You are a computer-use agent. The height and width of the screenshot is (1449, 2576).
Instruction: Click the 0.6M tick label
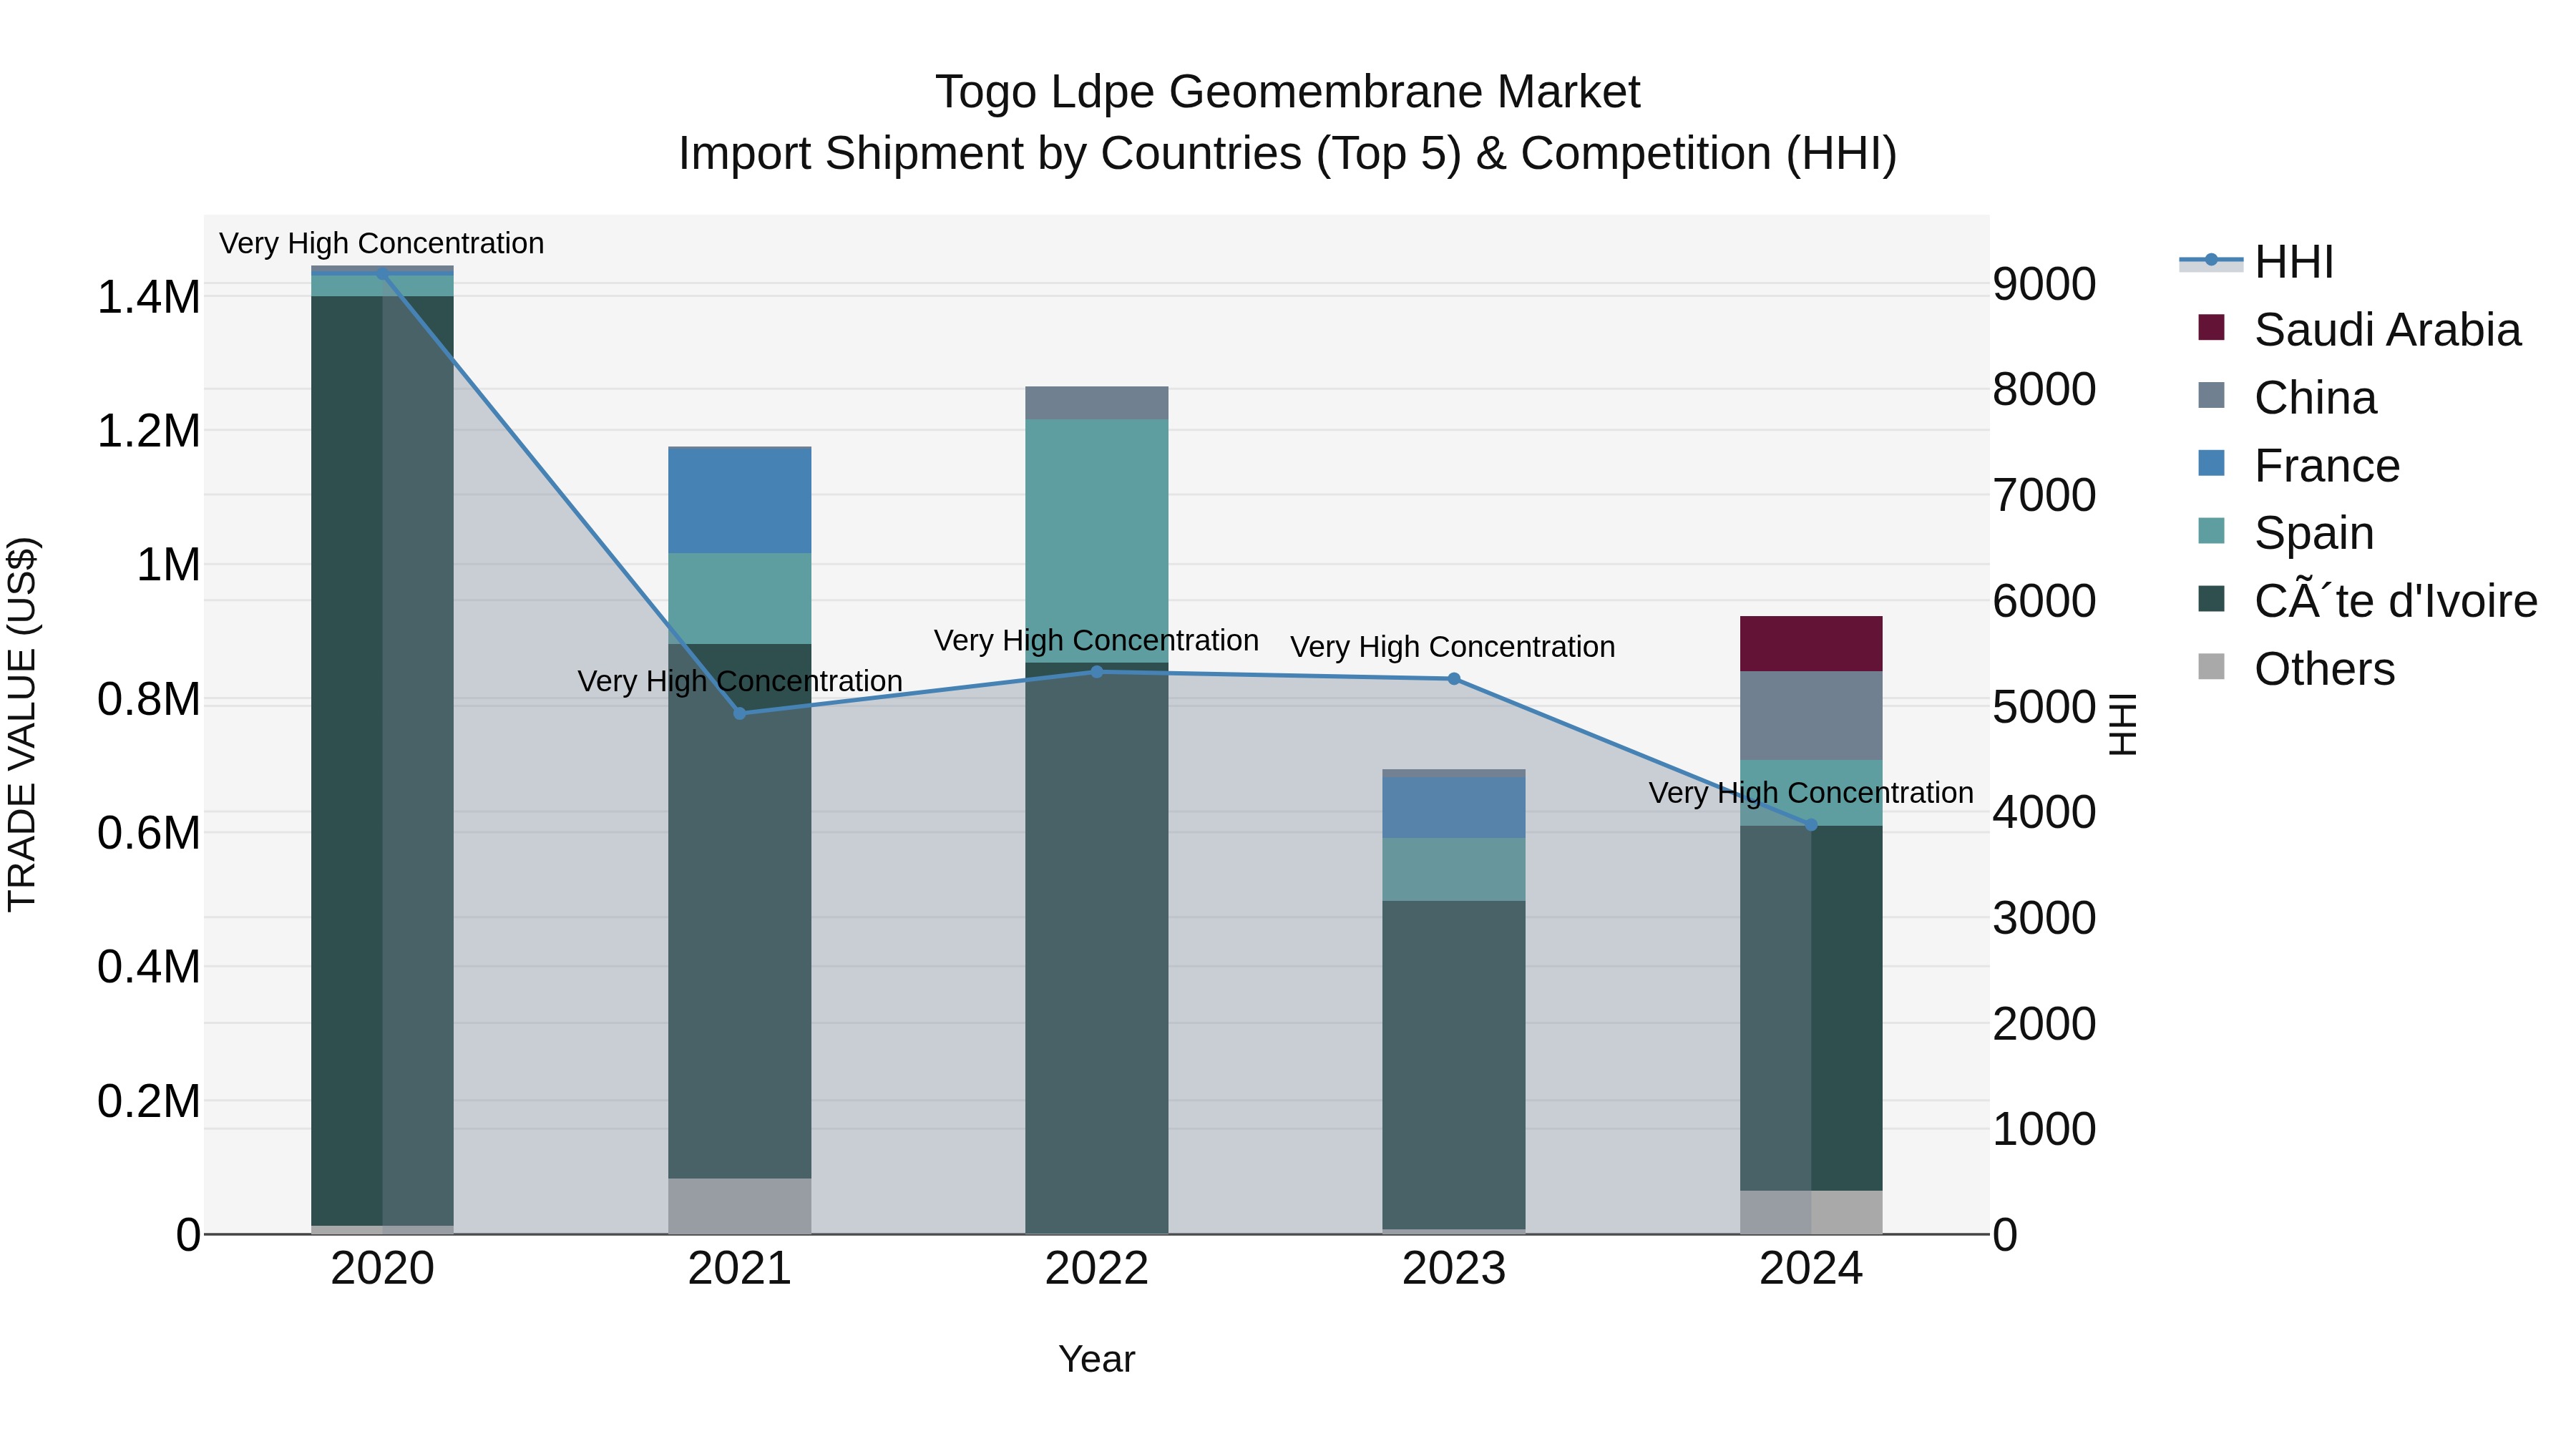point(149,833)
